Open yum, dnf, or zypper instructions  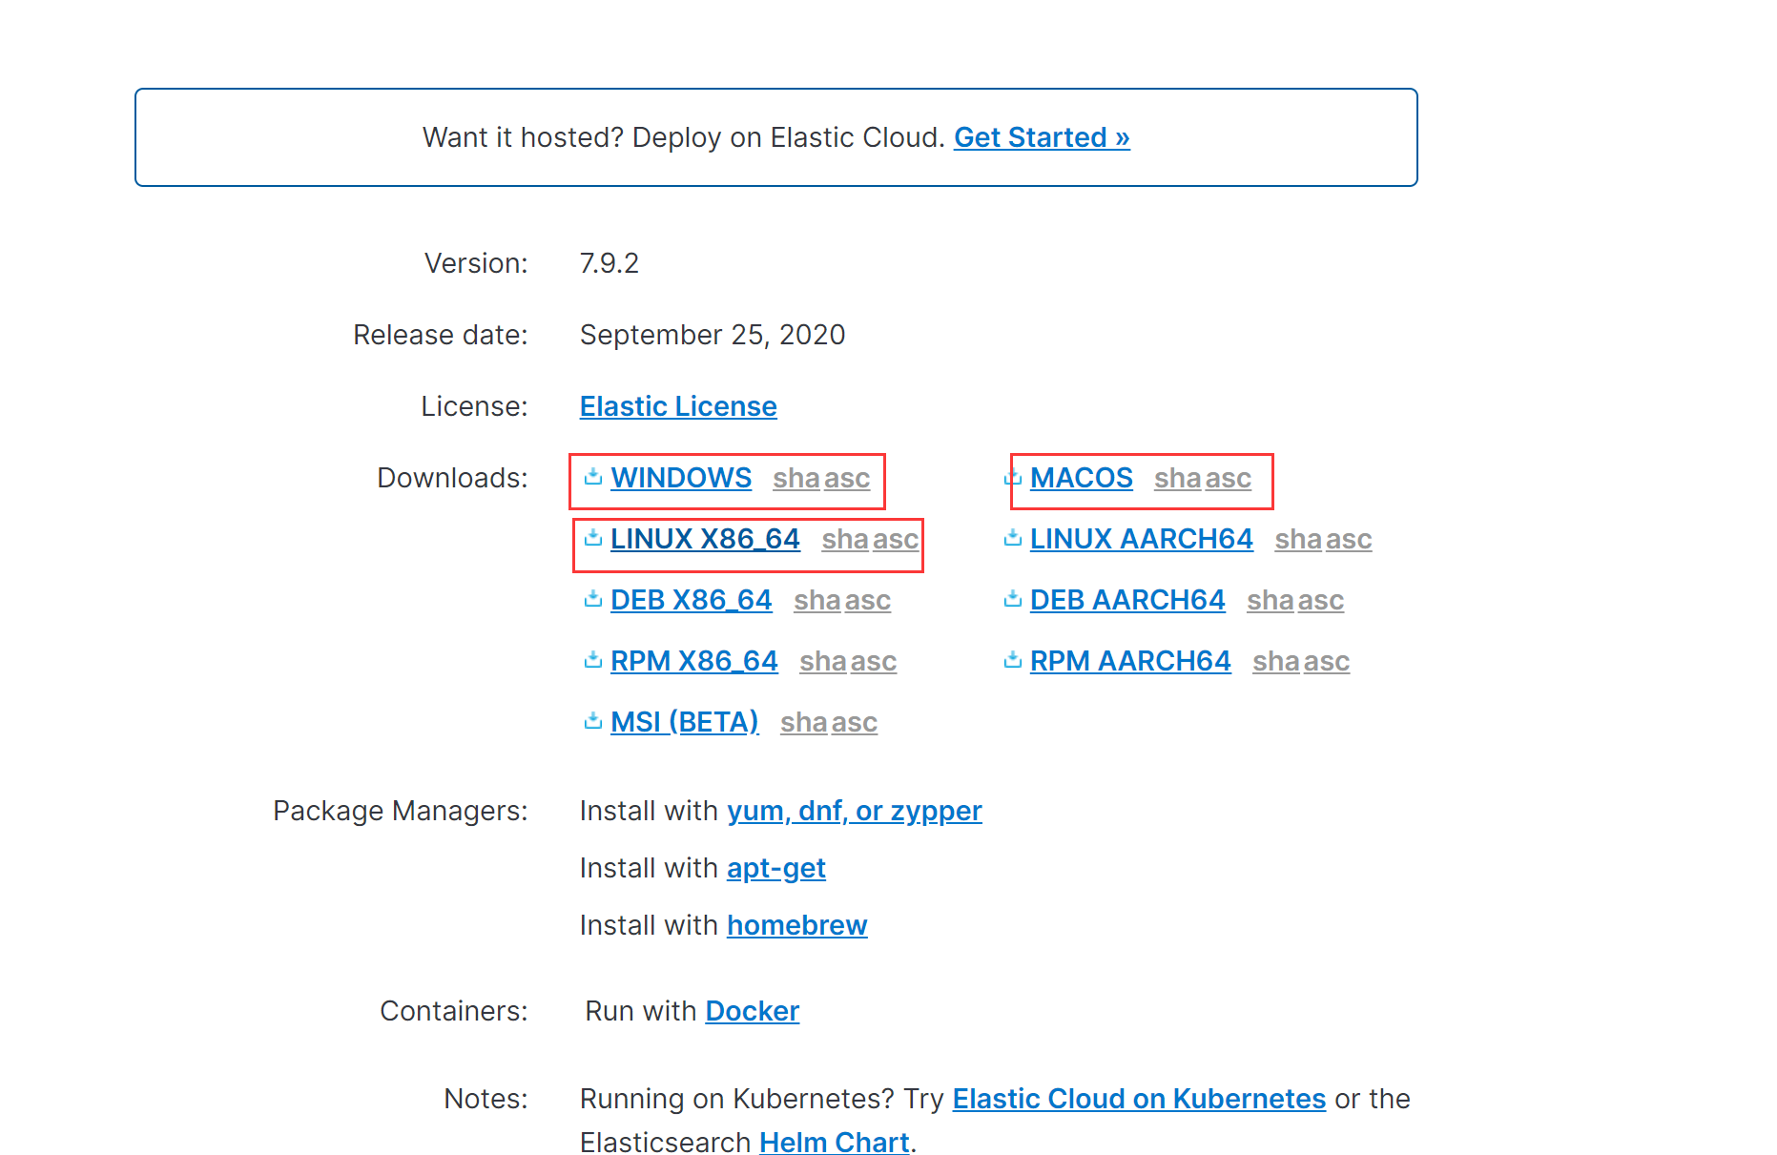(x=854, y=811)
